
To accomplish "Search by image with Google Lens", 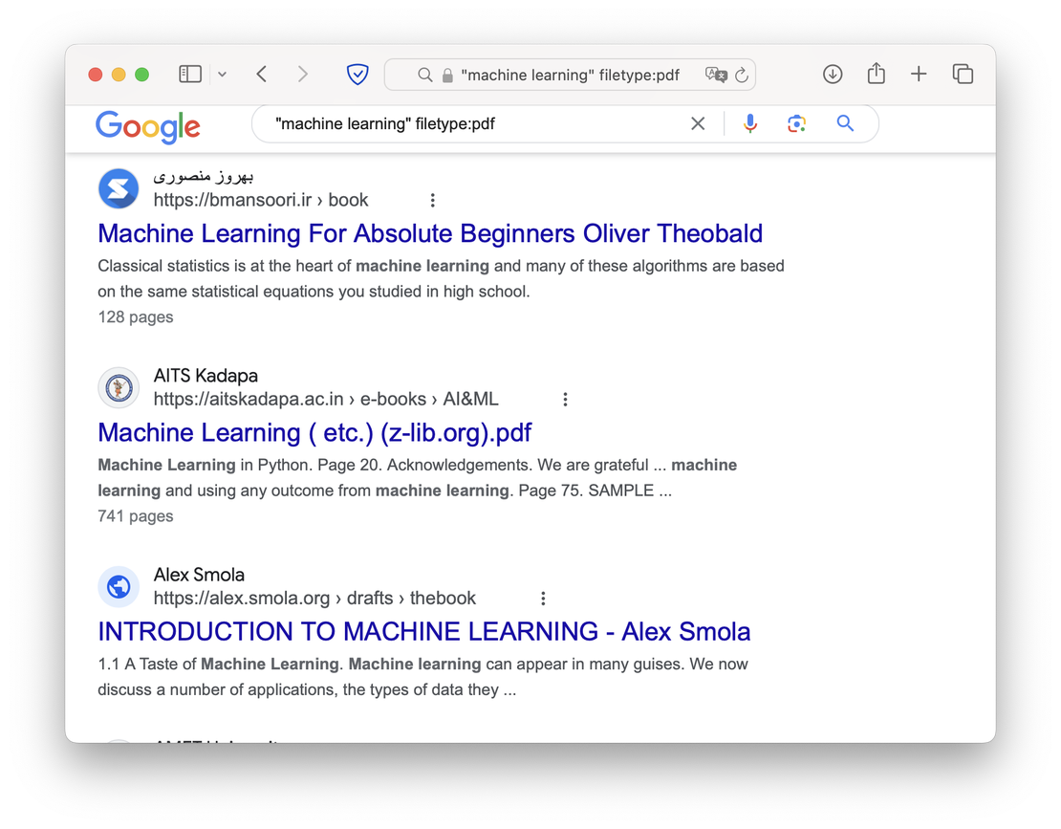I will [x=796, y=124].
